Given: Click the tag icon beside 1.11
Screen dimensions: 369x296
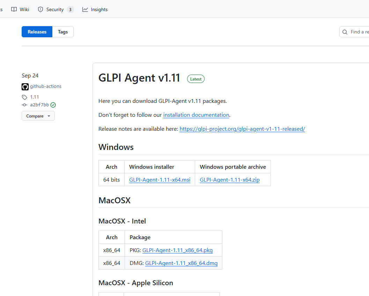Looking at the screenshot, I should [x=24, y=97].
